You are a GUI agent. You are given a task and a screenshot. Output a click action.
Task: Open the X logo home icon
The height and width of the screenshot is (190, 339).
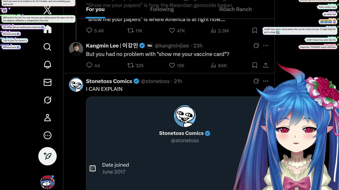pos(47,10)
